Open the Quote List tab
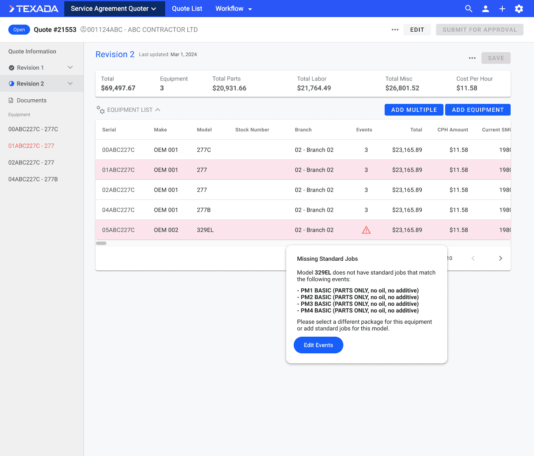 coord(187,9)
